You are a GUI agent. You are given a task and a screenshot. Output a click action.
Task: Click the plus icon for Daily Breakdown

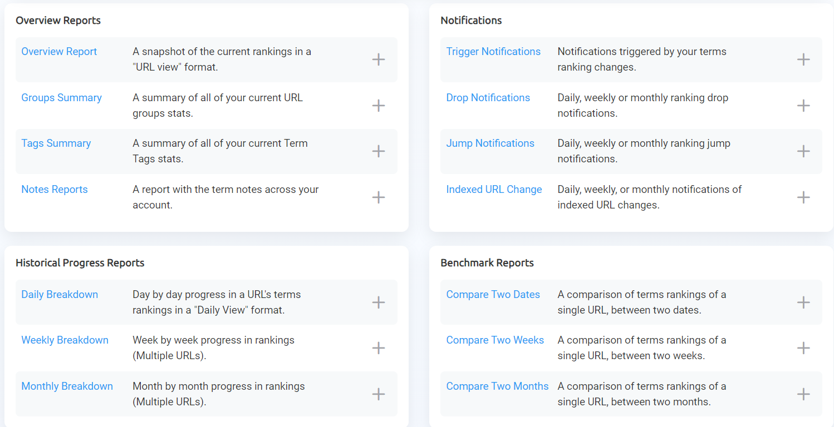(x=379, y=302)
